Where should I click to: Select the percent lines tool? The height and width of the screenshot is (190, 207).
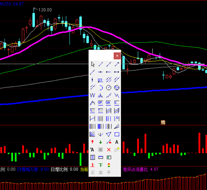point(93,111)
